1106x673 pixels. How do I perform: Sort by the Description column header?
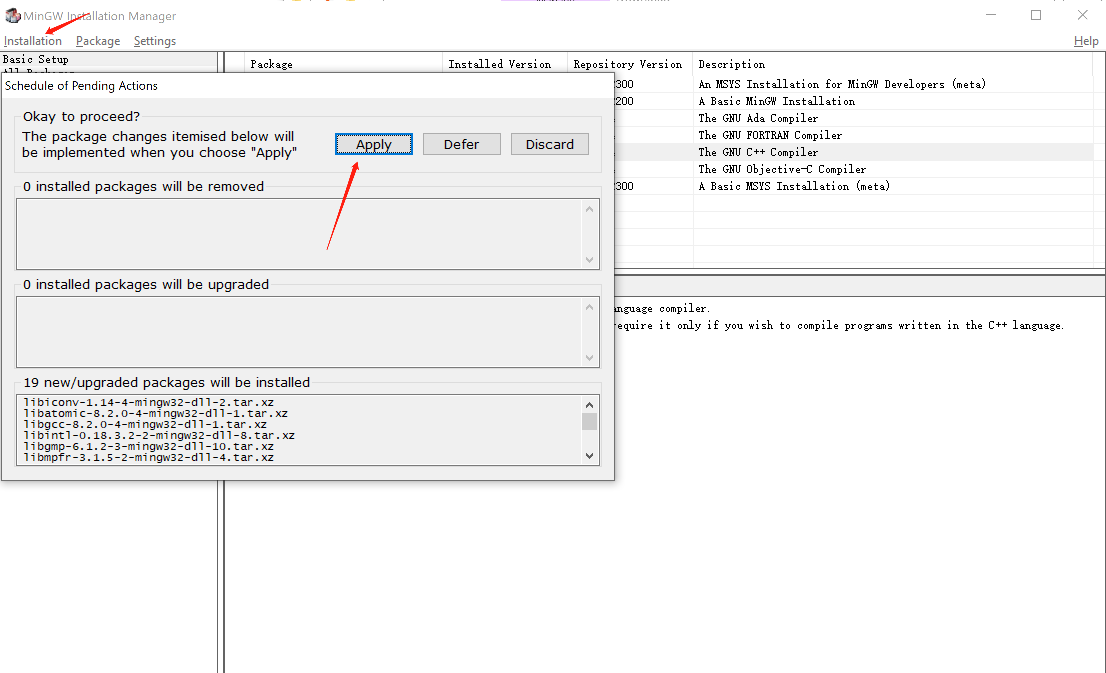pyautogui.click(x=731, y=64)
